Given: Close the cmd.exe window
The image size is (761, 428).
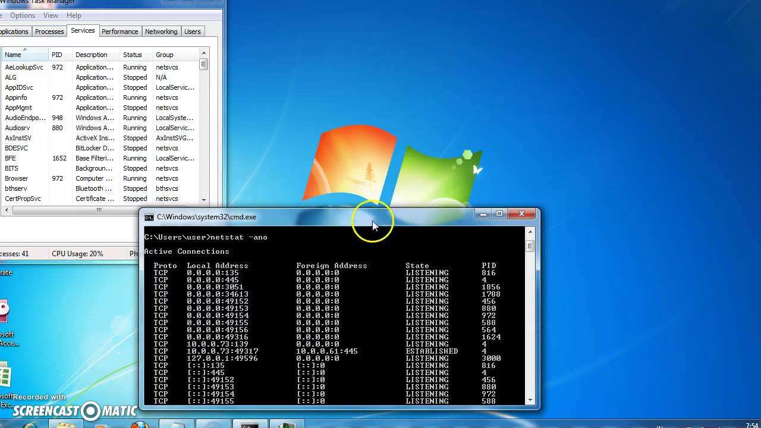Looking at the screenshot, I should tap(521, 214).
